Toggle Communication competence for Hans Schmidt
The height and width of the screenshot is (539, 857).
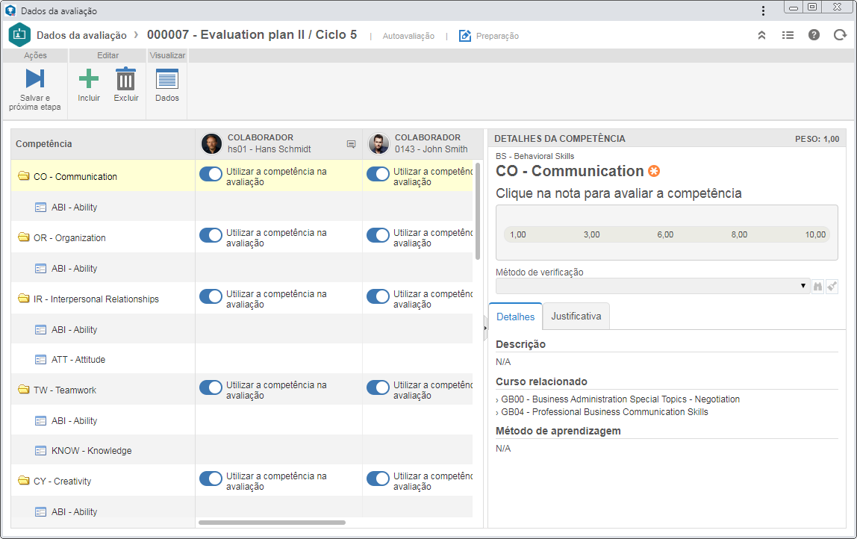[x=211, y=174]
